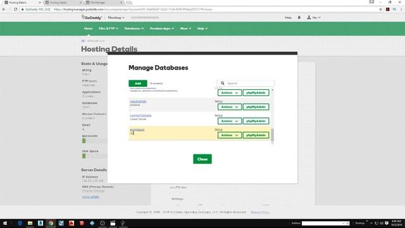
Task: Open the user account dropdown in the header
Action: (314, 18)
